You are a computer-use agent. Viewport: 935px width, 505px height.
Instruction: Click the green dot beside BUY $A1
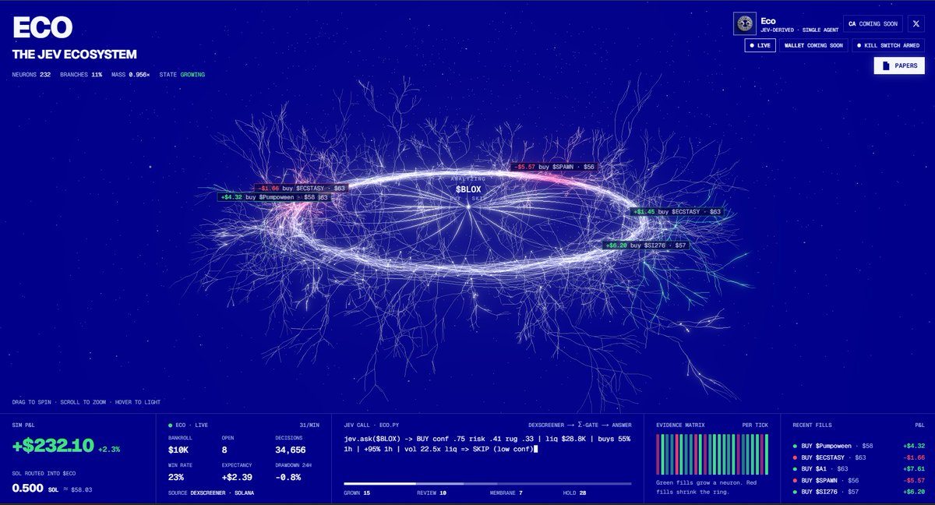[795, 469]
